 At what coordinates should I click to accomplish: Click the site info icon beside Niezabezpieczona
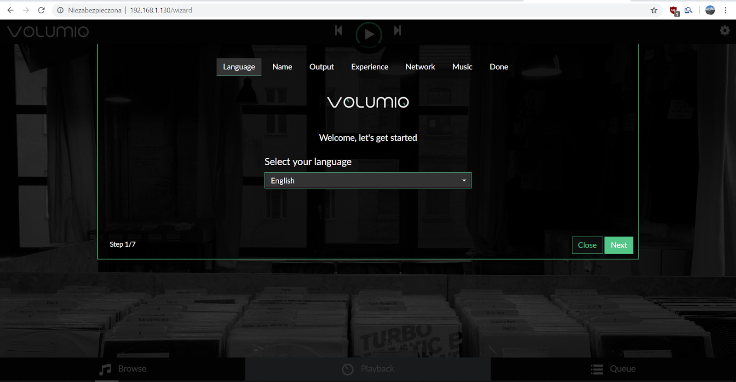pyautogui.click(x=60, y=10)
